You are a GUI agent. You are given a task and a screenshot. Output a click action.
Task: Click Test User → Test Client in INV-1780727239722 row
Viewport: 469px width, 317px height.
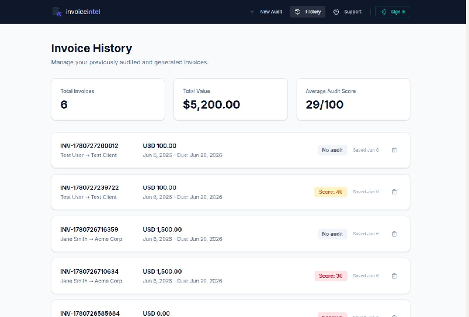click(89, 197)
